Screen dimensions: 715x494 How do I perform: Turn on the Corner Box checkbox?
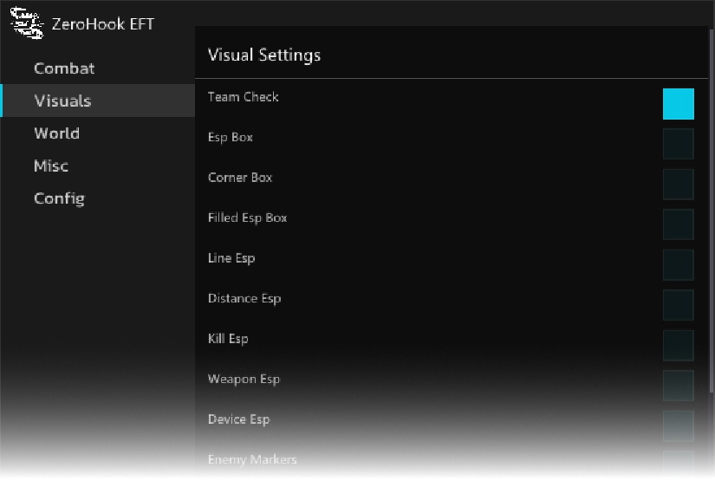(x=678, y=185)
